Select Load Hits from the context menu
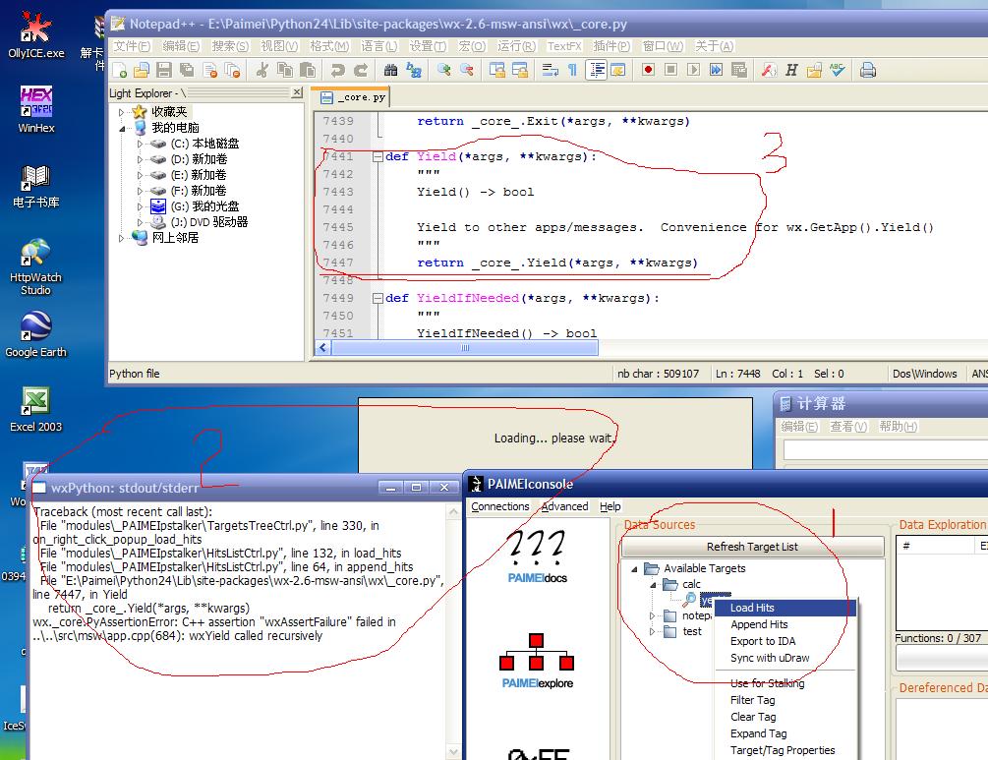This screenshot has width=988, height=760. pos(785,608)
